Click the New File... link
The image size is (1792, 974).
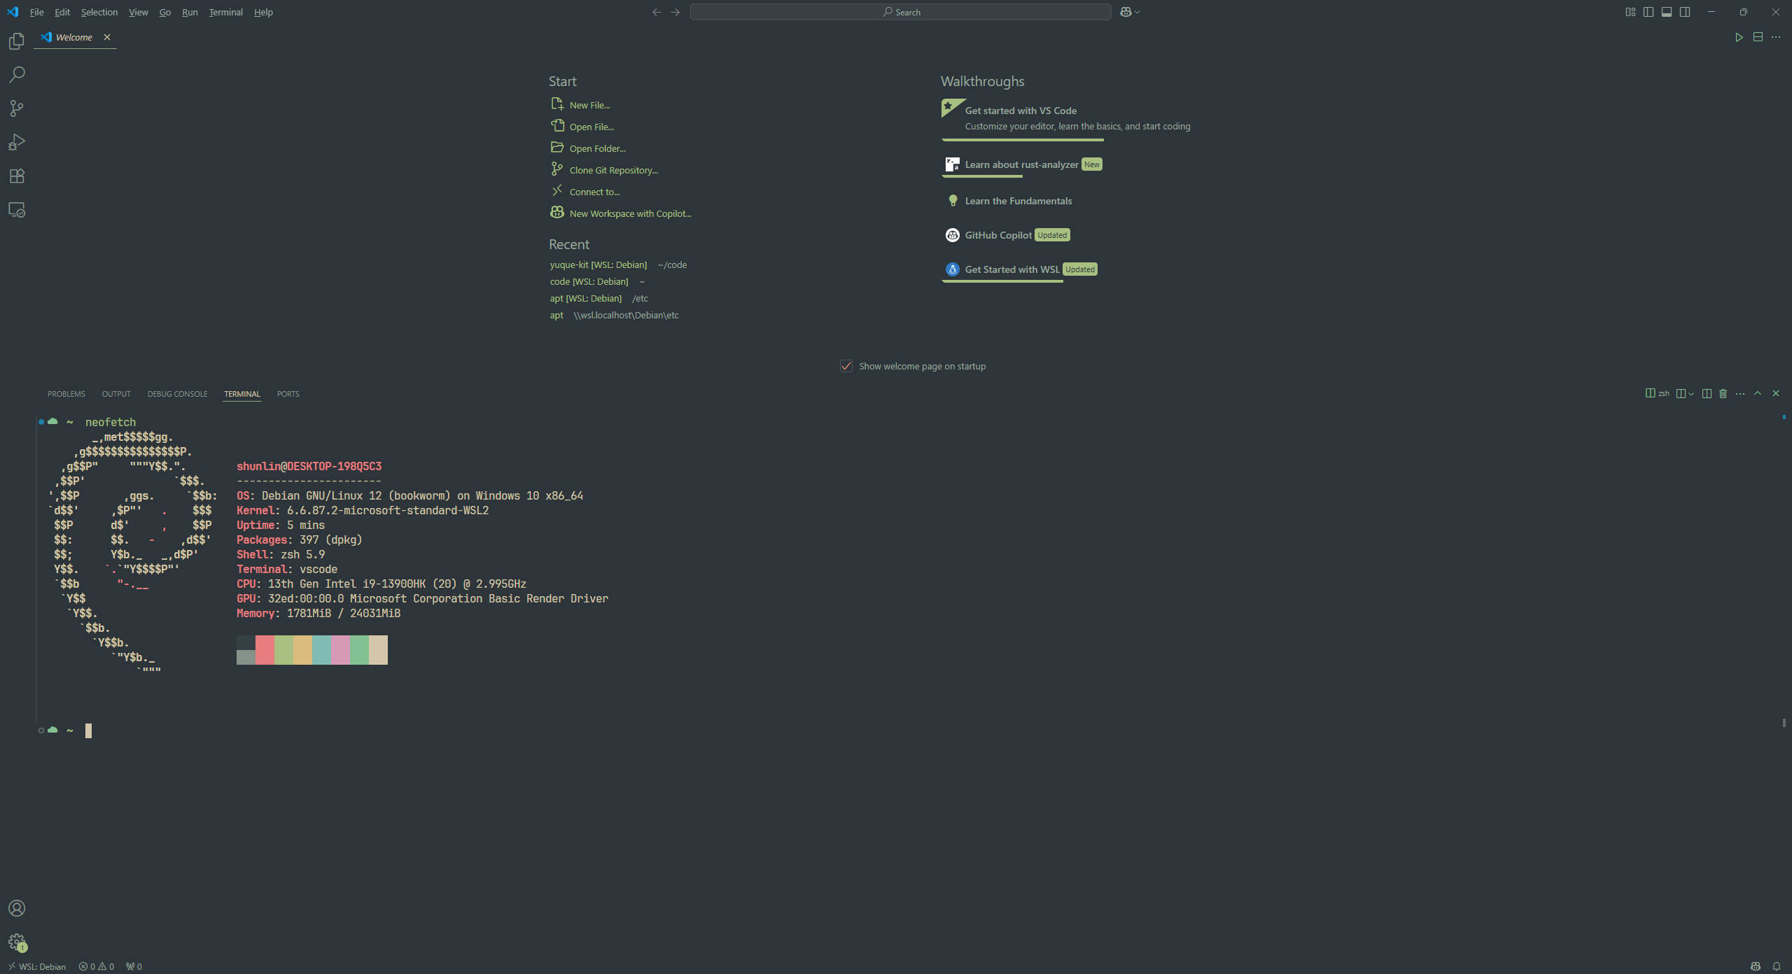[580, 105]
